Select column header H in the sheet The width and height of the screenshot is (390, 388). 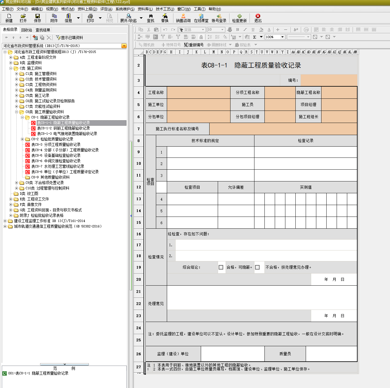[171, 52]
